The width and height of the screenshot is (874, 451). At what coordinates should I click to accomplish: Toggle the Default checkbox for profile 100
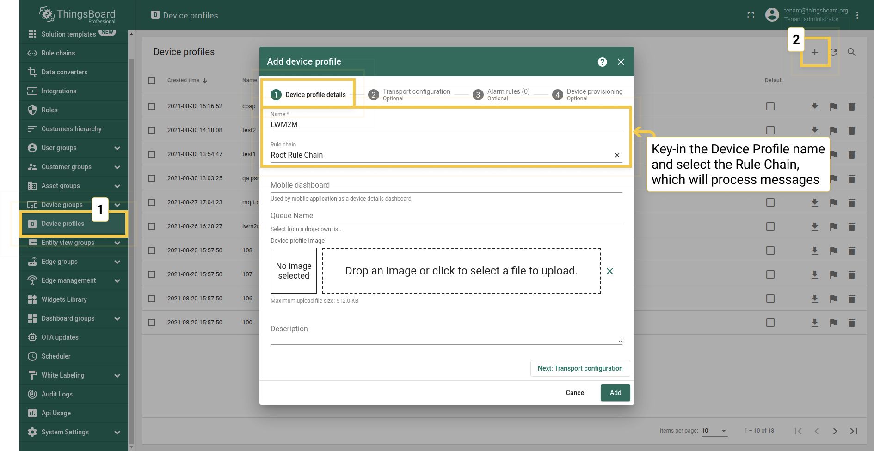770,323
